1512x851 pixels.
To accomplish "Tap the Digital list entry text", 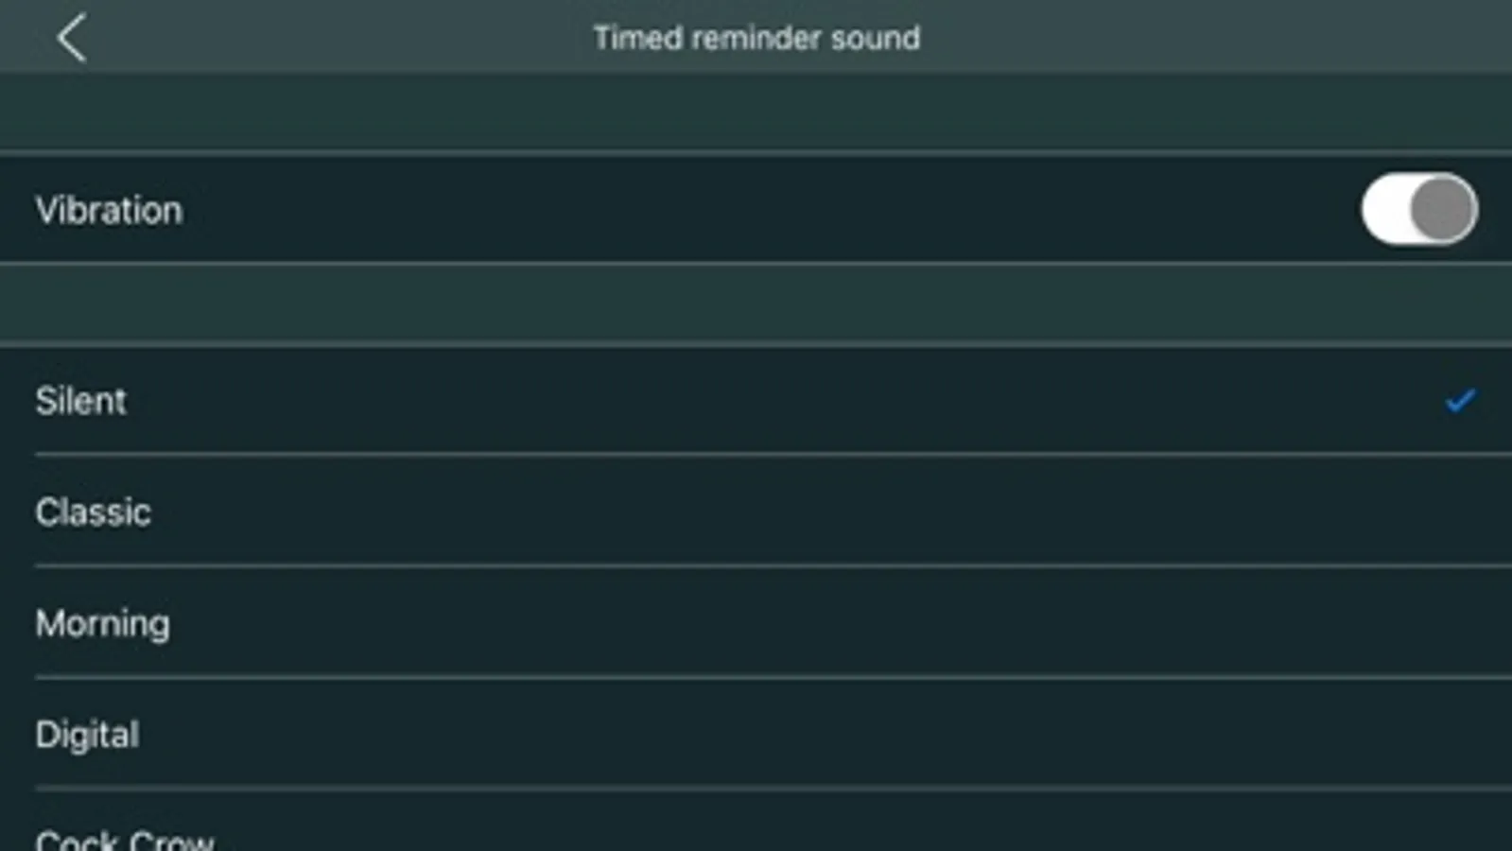I will pyautogui.click(x=87, y=735).
